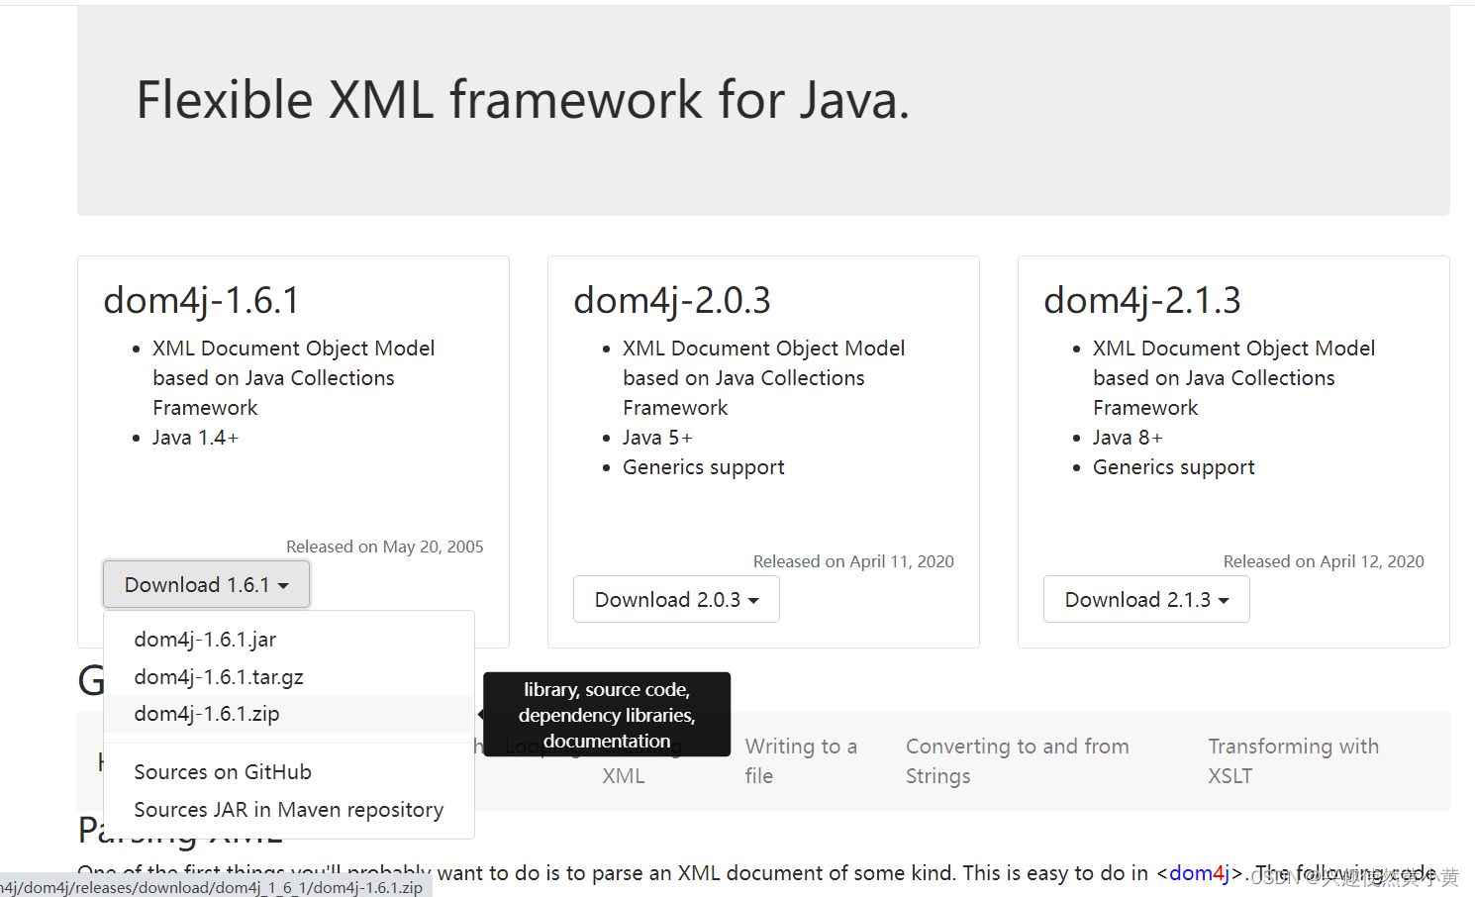The height and width of the screenshot is (897, 1475).
Task: Click the <dom4j> code text in paragraph
Action: [1199, 873]
